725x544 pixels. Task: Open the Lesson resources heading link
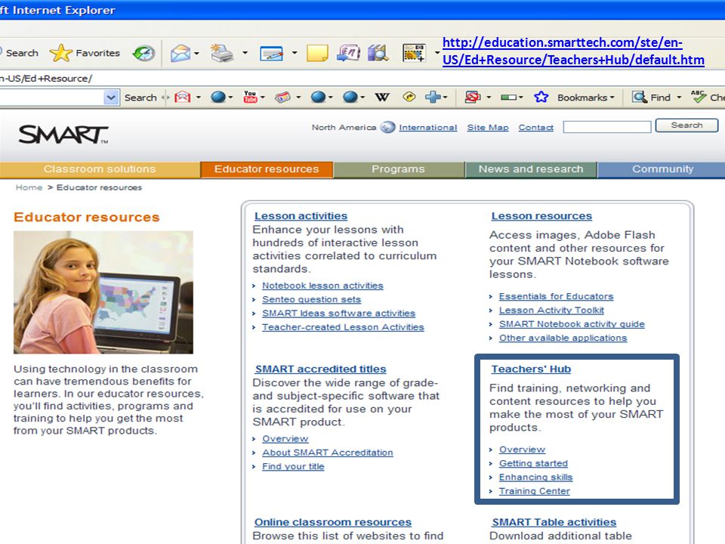[541, 216]
